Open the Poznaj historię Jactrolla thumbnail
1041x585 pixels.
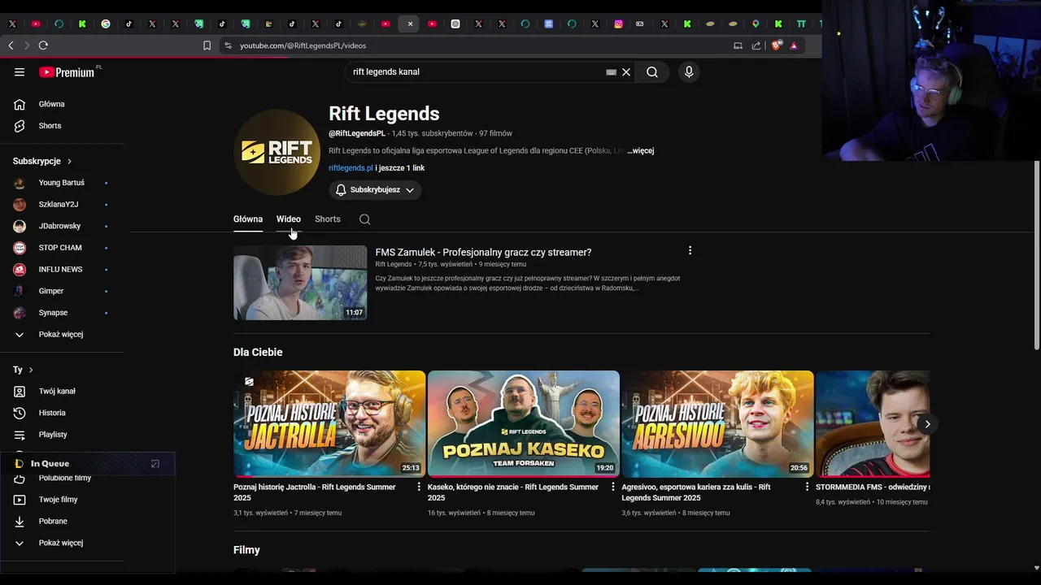pos(329,423)
